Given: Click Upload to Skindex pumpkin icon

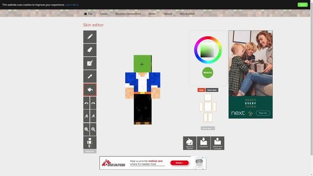Looking at the screenshot, I should point(190,143).
